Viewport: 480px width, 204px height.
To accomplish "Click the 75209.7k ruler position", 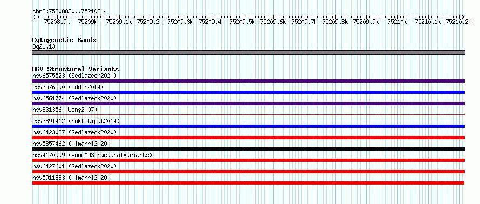I will (304, 22).
